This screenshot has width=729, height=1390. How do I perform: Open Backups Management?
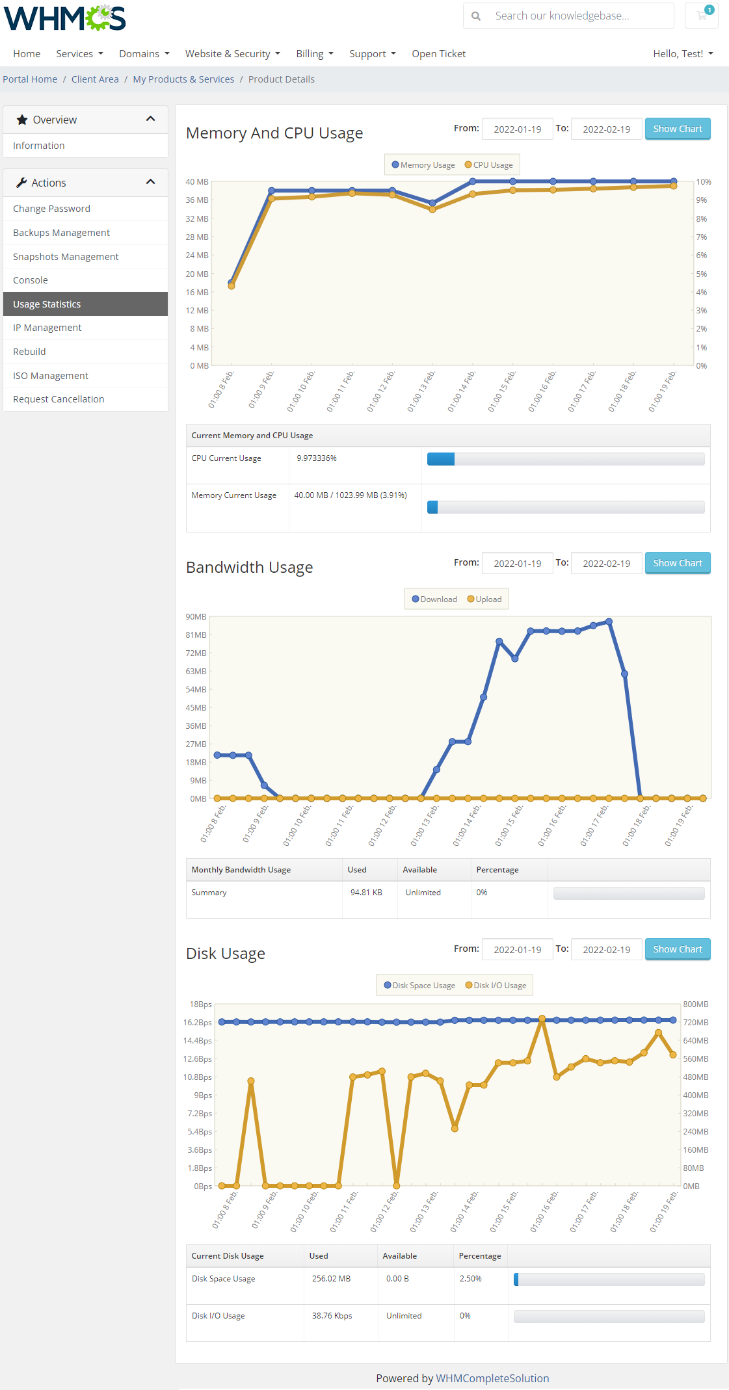click(x=86, y=233)
